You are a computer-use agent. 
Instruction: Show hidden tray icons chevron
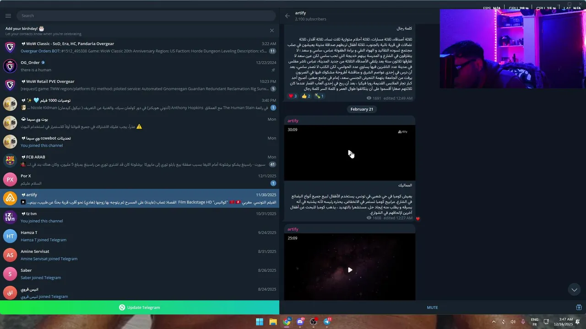[x=494, y=322]
